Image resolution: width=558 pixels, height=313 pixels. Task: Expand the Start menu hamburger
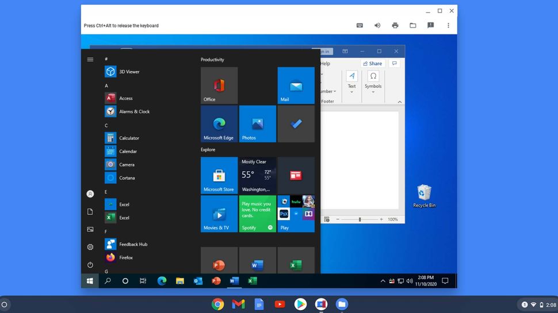tap(90, 60)
